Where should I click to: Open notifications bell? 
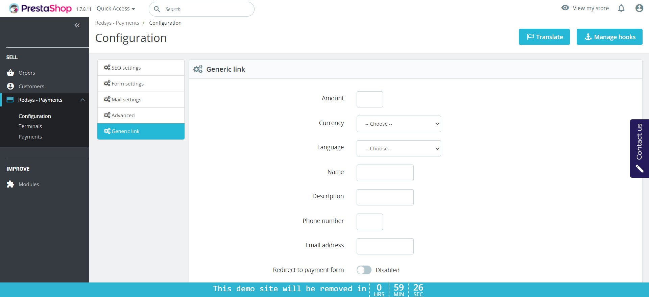click(621, 8)
